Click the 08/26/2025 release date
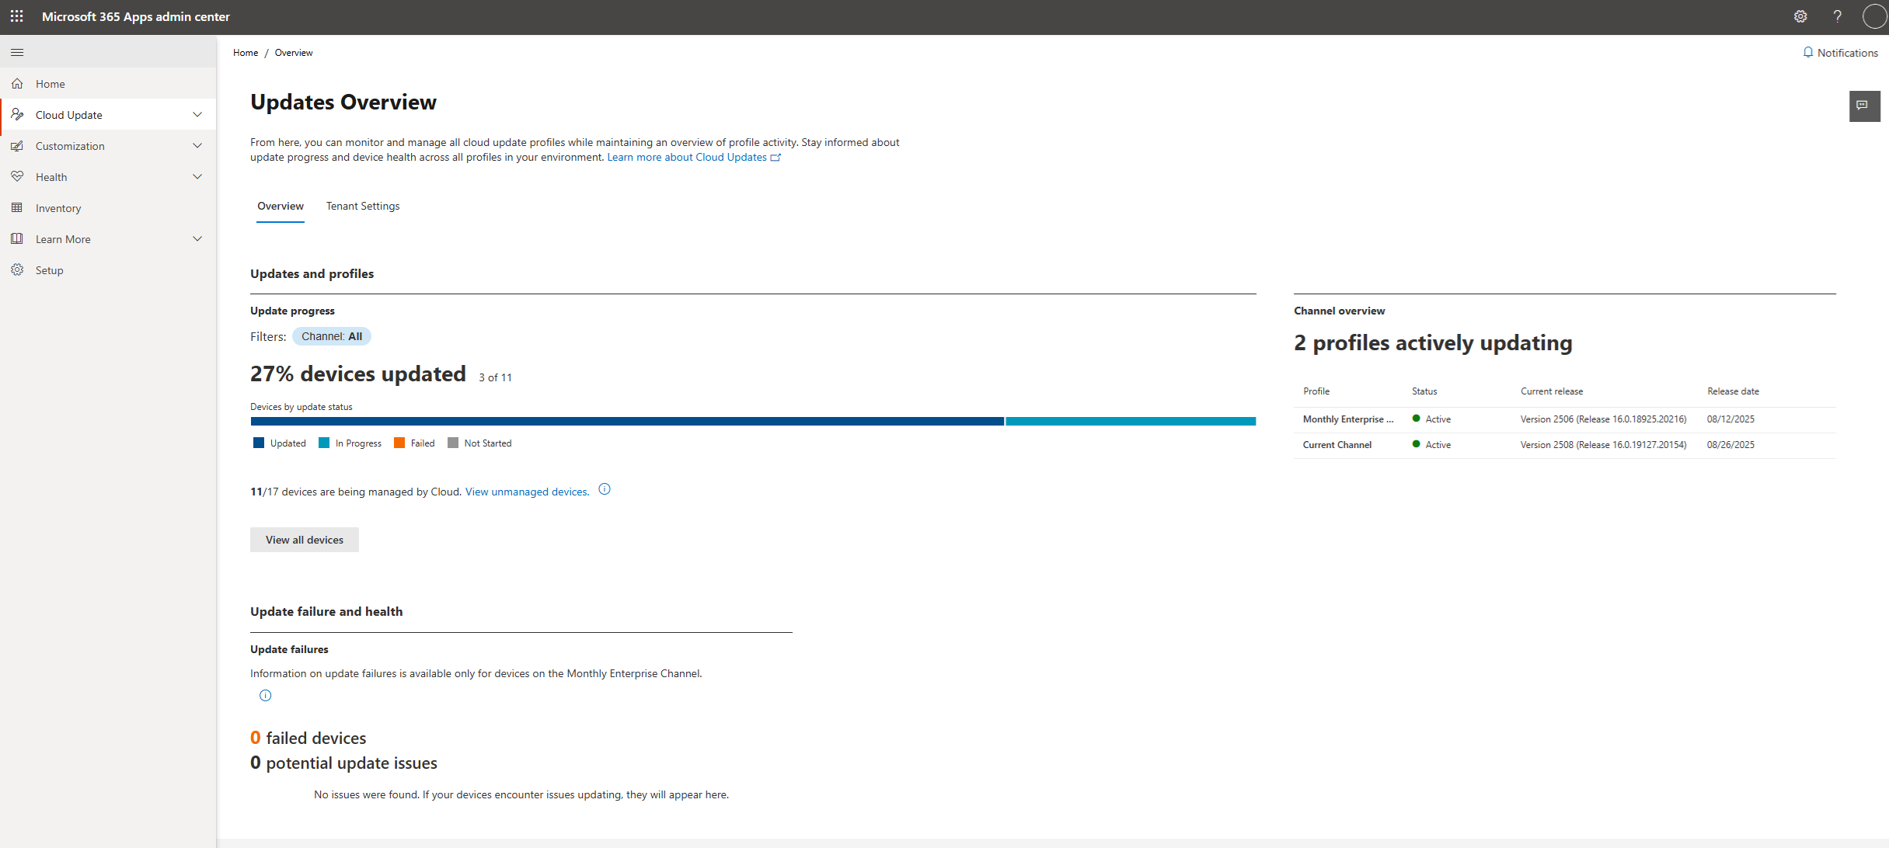 (1730, 445)
